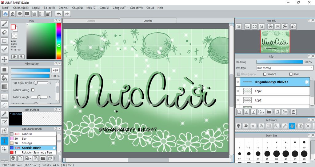The image size is (315, 167).
Task: Toggle Rotate Along checkbox
Action: click(x=33, y=90)
